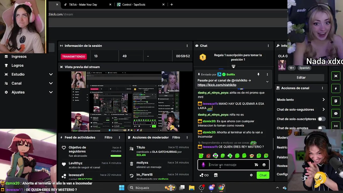Collapse the gift subscription leaderboard banner
This screenshot has width=343, height=193.
tap(233, 66)
